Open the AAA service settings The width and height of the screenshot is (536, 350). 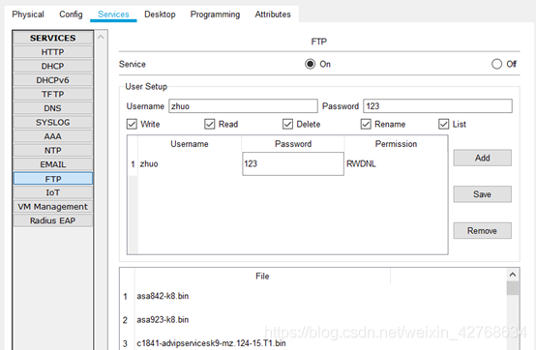(x=53, y=136)
